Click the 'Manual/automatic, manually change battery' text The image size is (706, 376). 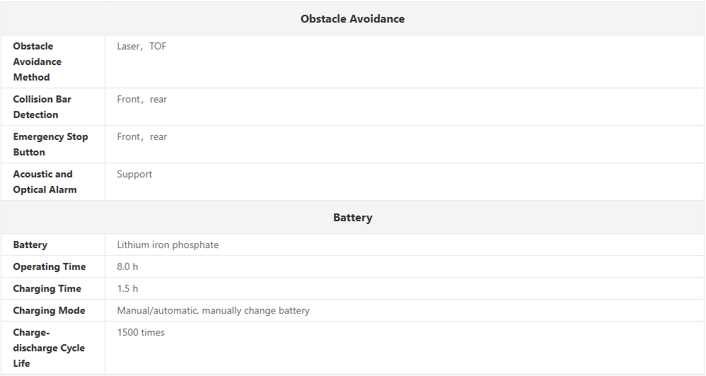pos(213,311)
